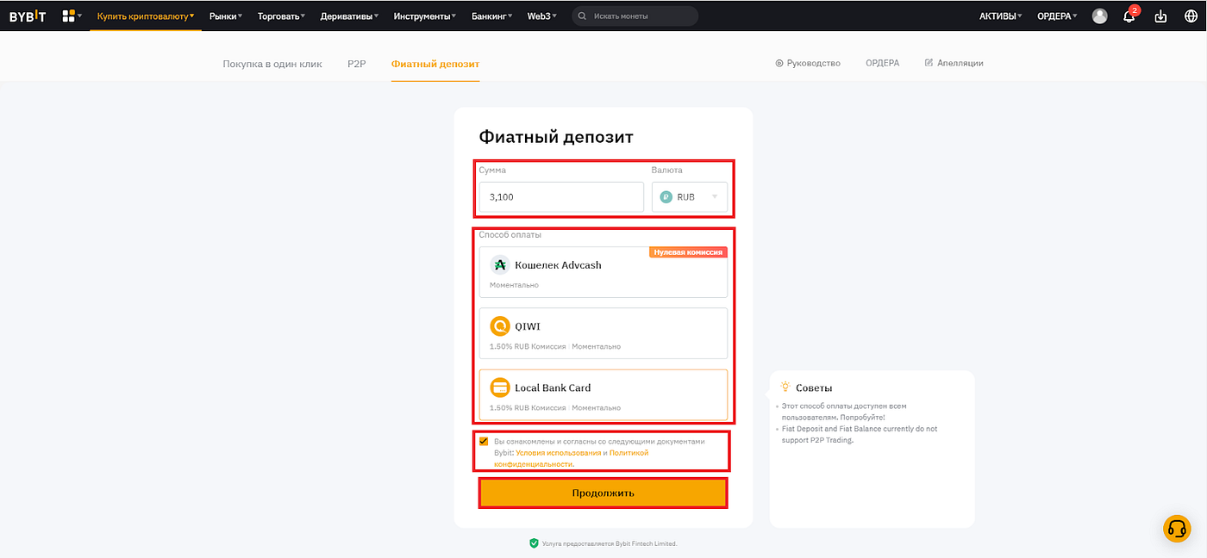The image size is (1207, 558).
Task: Select the Фиатный депозит tab
Action: [435, 64]
